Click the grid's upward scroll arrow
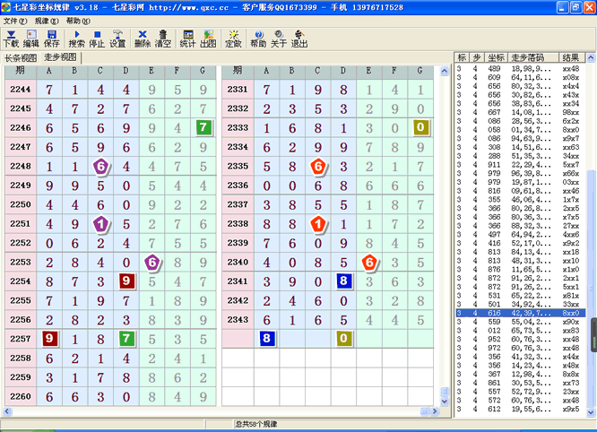This screenshot has width=597, height=432. (445, 71)
